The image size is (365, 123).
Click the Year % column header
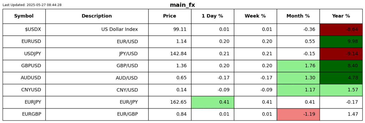pyautogui.click(x=341, y=16)
